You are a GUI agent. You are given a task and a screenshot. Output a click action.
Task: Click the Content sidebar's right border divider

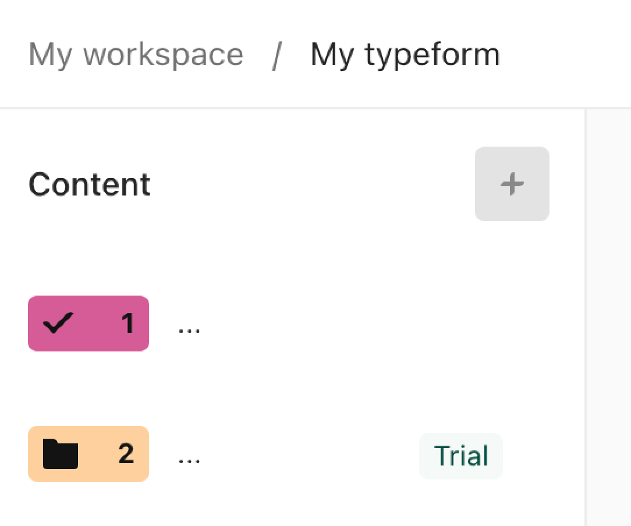tap(585, 317)
